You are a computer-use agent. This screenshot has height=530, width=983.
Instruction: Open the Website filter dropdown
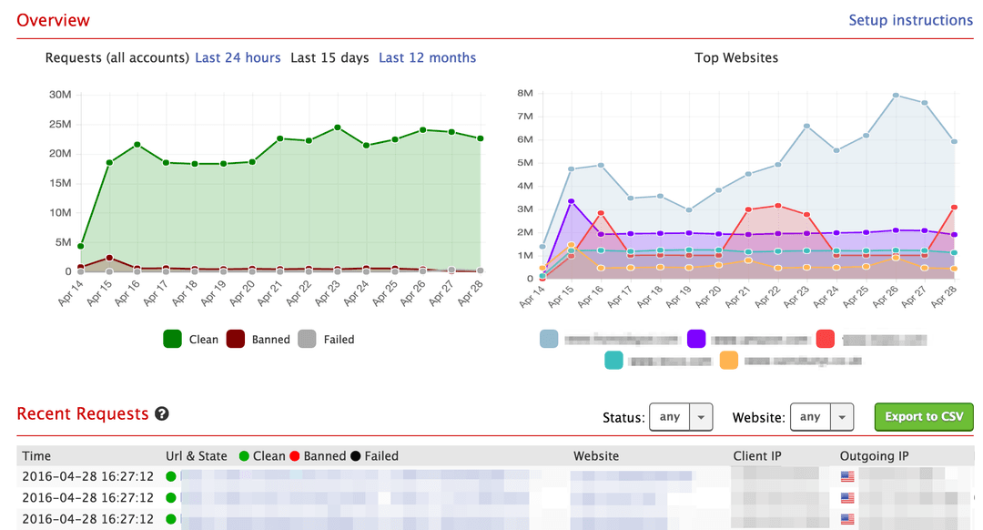tap(822, 417)
